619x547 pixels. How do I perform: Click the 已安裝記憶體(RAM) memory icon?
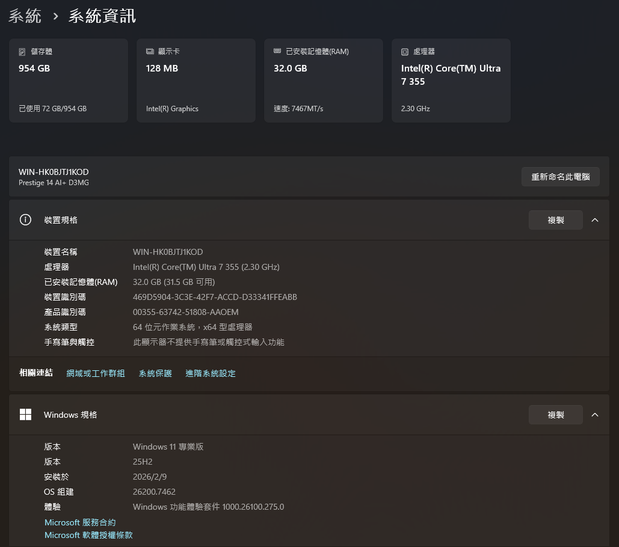277,51
